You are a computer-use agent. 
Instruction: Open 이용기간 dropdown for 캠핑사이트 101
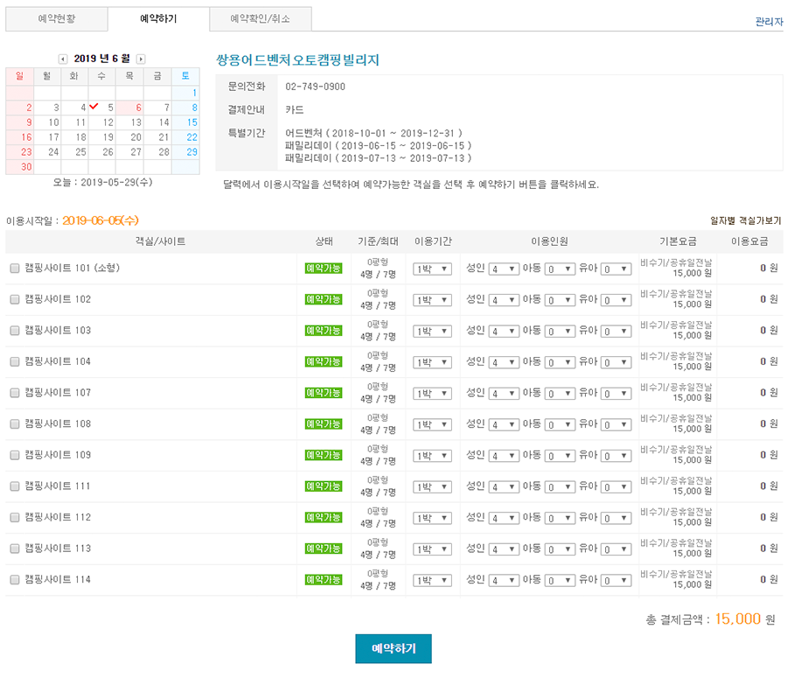(432, 269)
